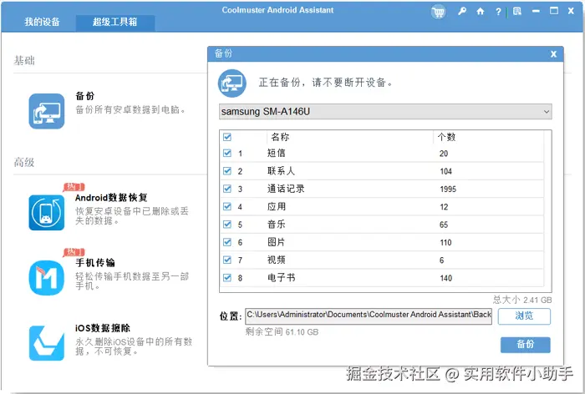Select the 视频 row name

tap(277, 260)
